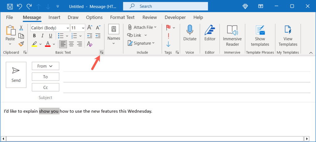Toggle Low Importance down arrow
This screenshot has width=316, height=142.
click(x=168, y=44)
